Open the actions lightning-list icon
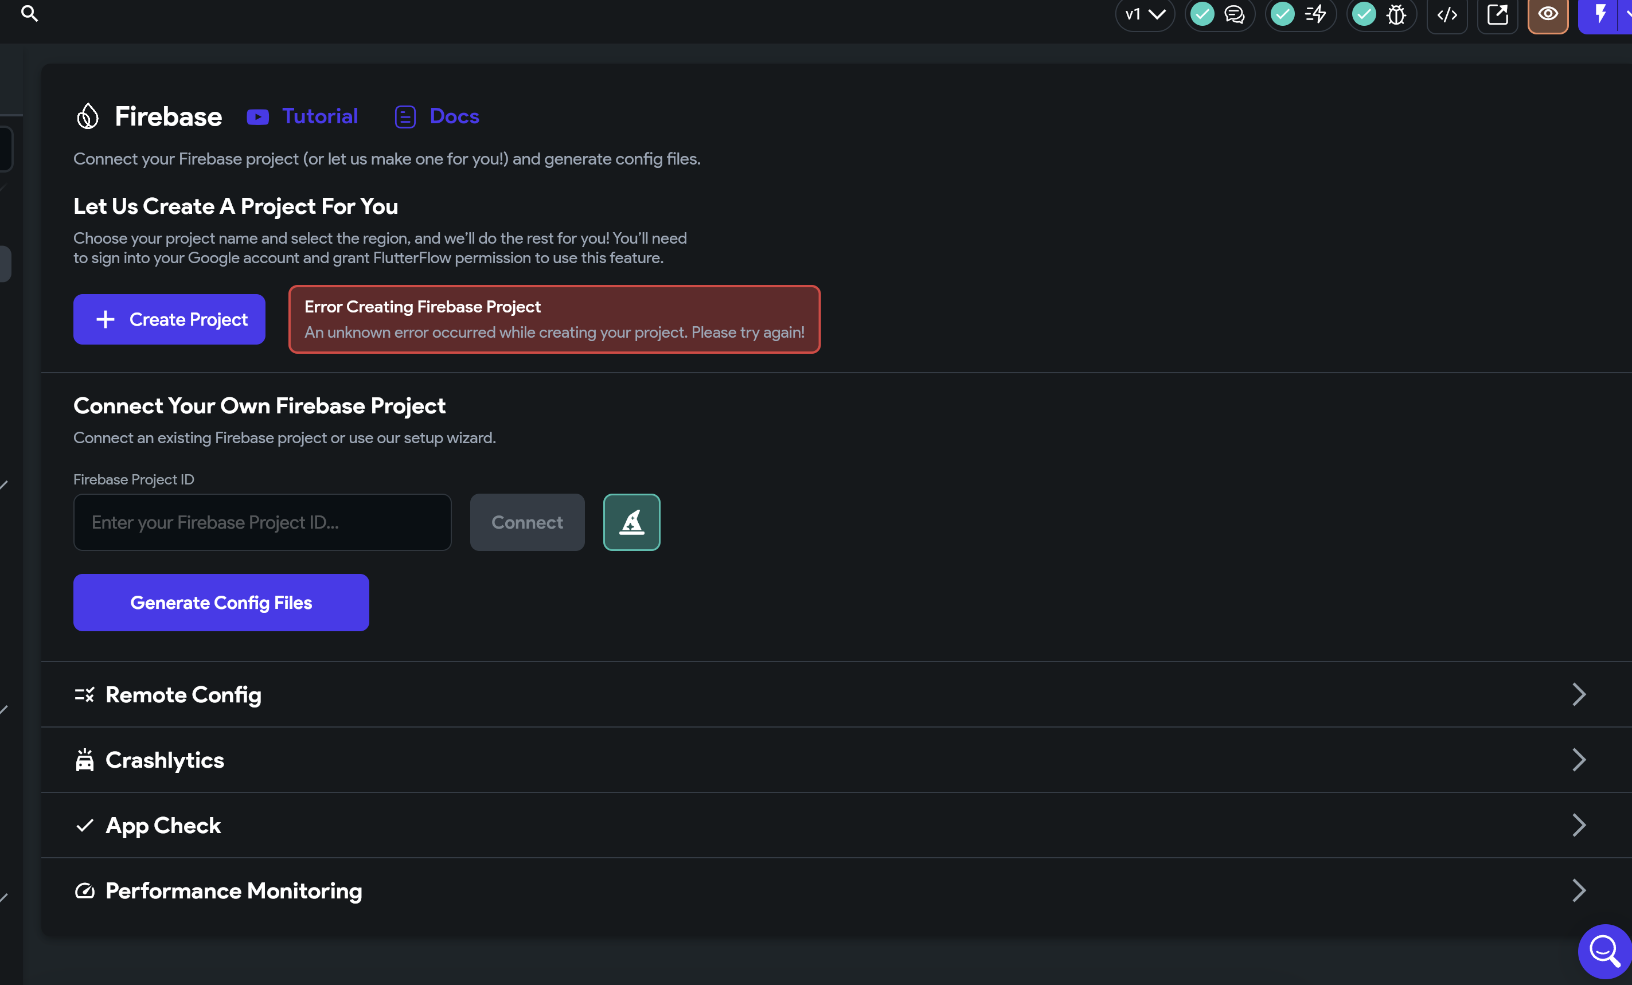The width and height of the screenshot is (1632, 985). point(1315,14)
